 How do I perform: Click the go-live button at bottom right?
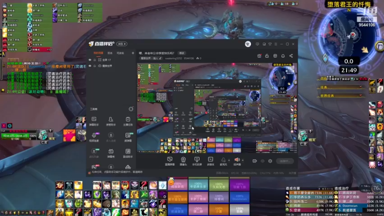point(285,161)
